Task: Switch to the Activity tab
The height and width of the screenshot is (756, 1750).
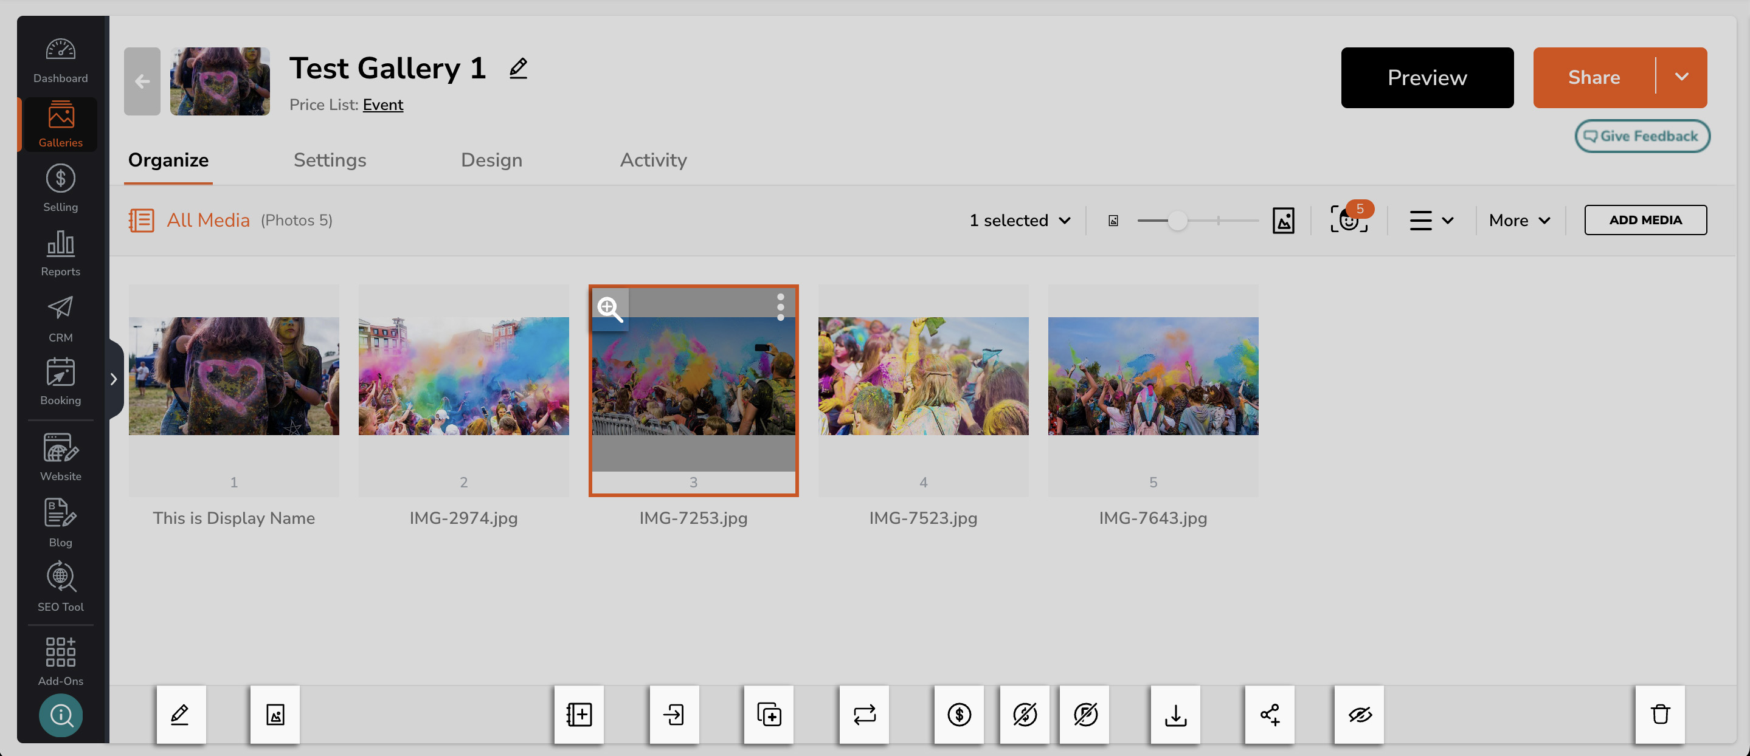Action: pos(653,160)
